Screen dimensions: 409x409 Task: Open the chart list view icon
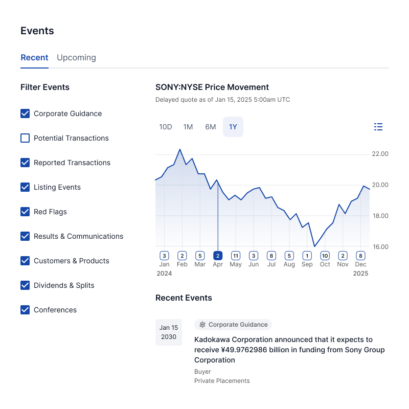click(378, 127)
